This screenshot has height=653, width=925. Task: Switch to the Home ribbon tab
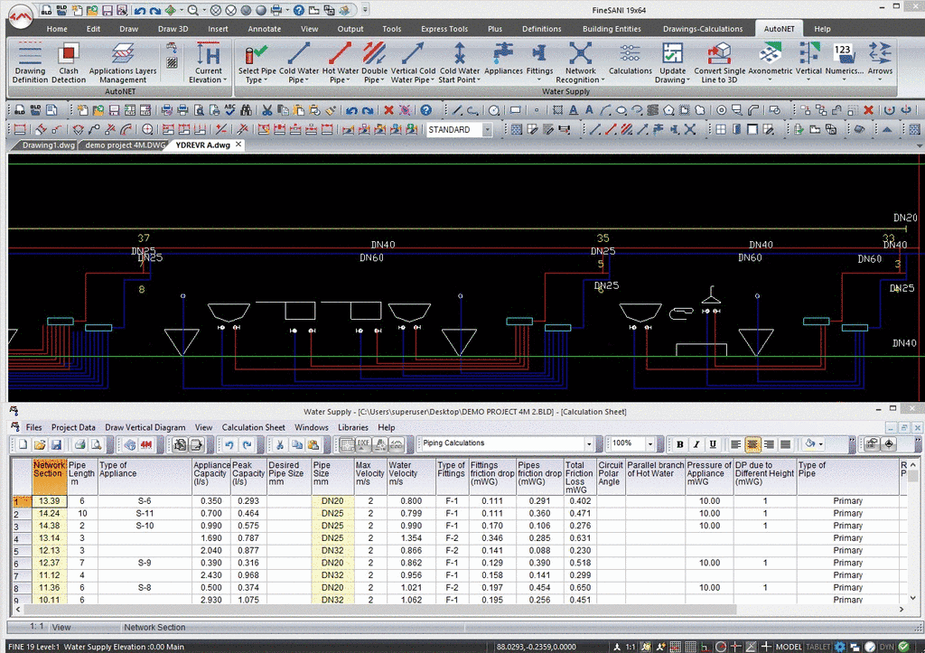tap(57, 28)
